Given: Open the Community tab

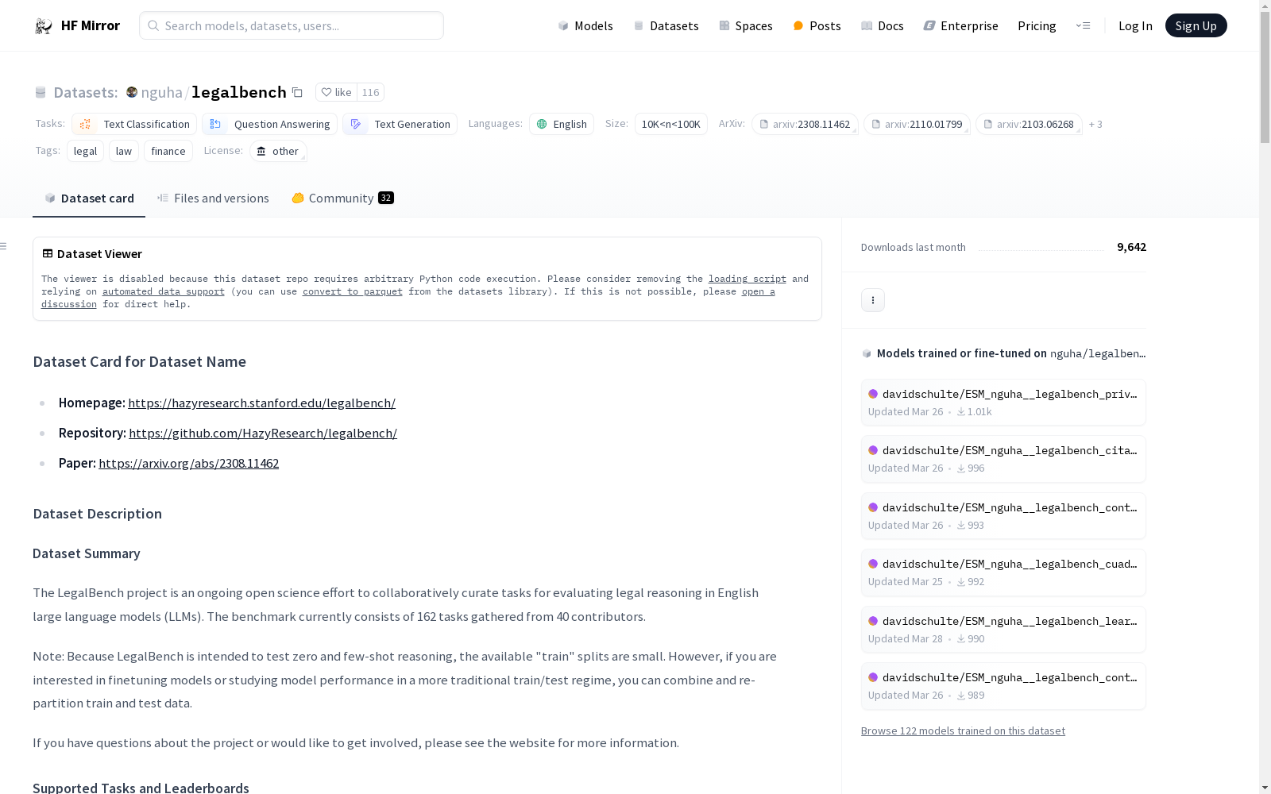Looking at the screenshot, I should (342, 198).
